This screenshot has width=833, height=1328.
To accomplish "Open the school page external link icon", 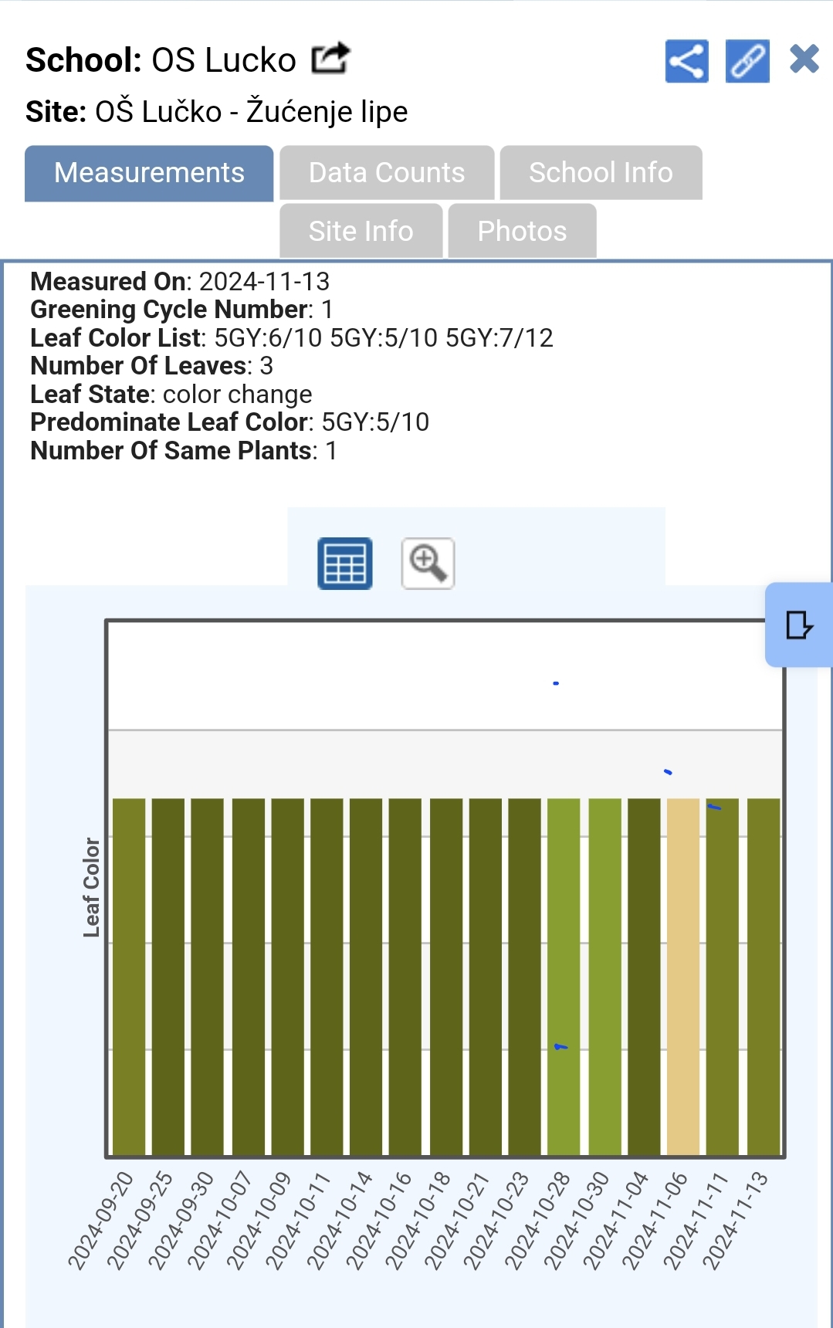I will click(330, 59).
